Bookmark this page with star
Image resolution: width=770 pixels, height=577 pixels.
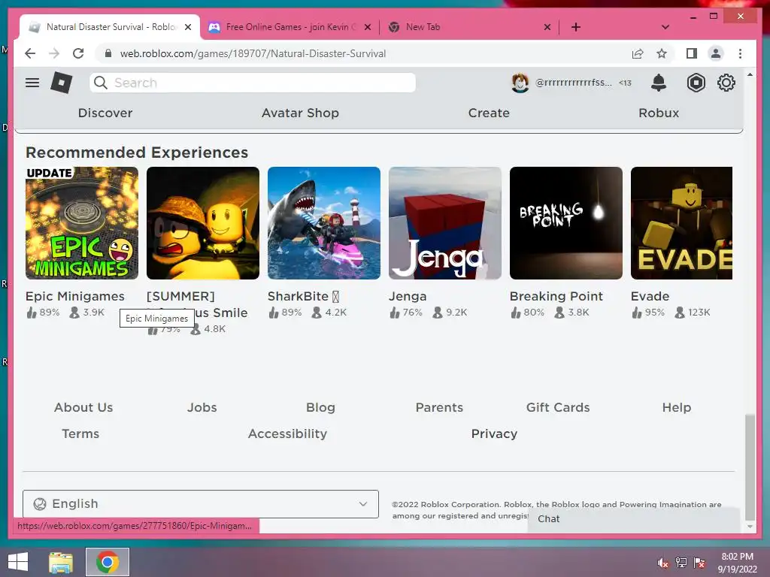tap(662, 53)
